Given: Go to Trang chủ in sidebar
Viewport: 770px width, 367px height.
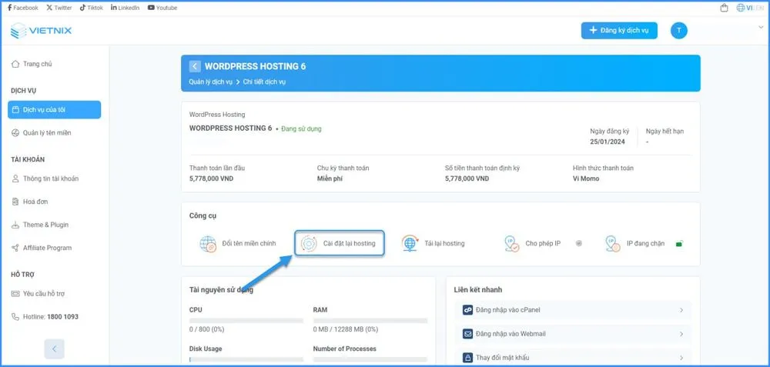Looking at the screenshot, I should coord(32,64).
